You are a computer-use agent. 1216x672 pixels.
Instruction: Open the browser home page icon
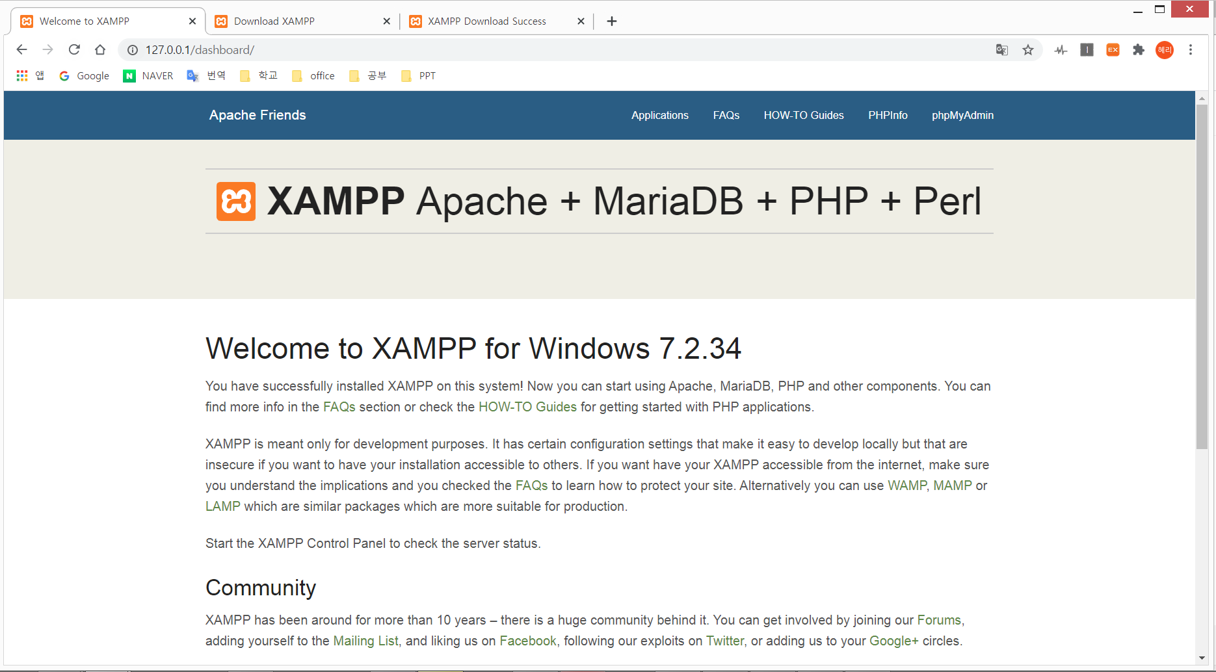[100, 50]
